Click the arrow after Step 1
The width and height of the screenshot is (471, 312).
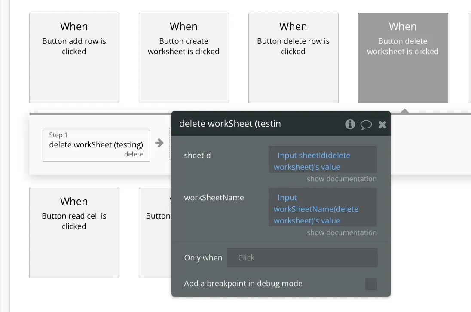pos(159,143)
